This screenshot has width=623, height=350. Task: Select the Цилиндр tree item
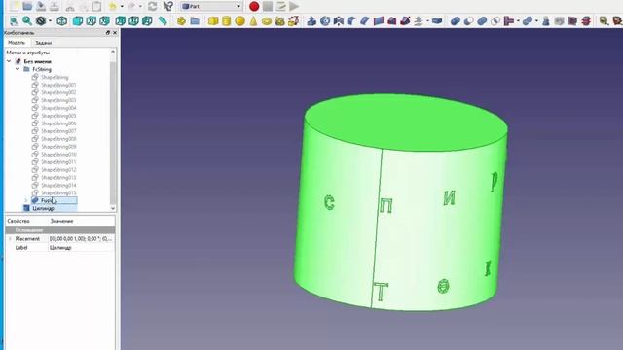click(x=43, y=208)
